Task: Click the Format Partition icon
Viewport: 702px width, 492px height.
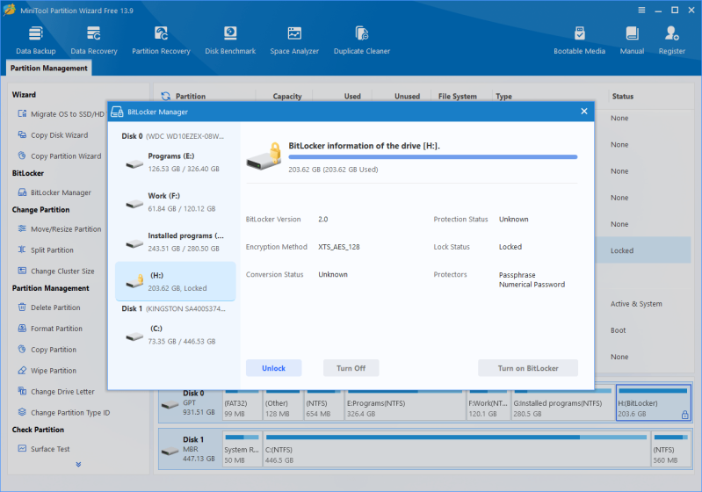Action: [x=22, y=328]
